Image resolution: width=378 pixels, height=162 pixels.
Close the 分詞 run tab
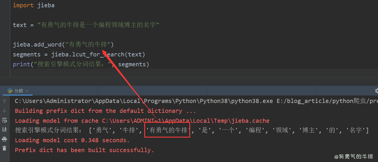pos(27,91)
